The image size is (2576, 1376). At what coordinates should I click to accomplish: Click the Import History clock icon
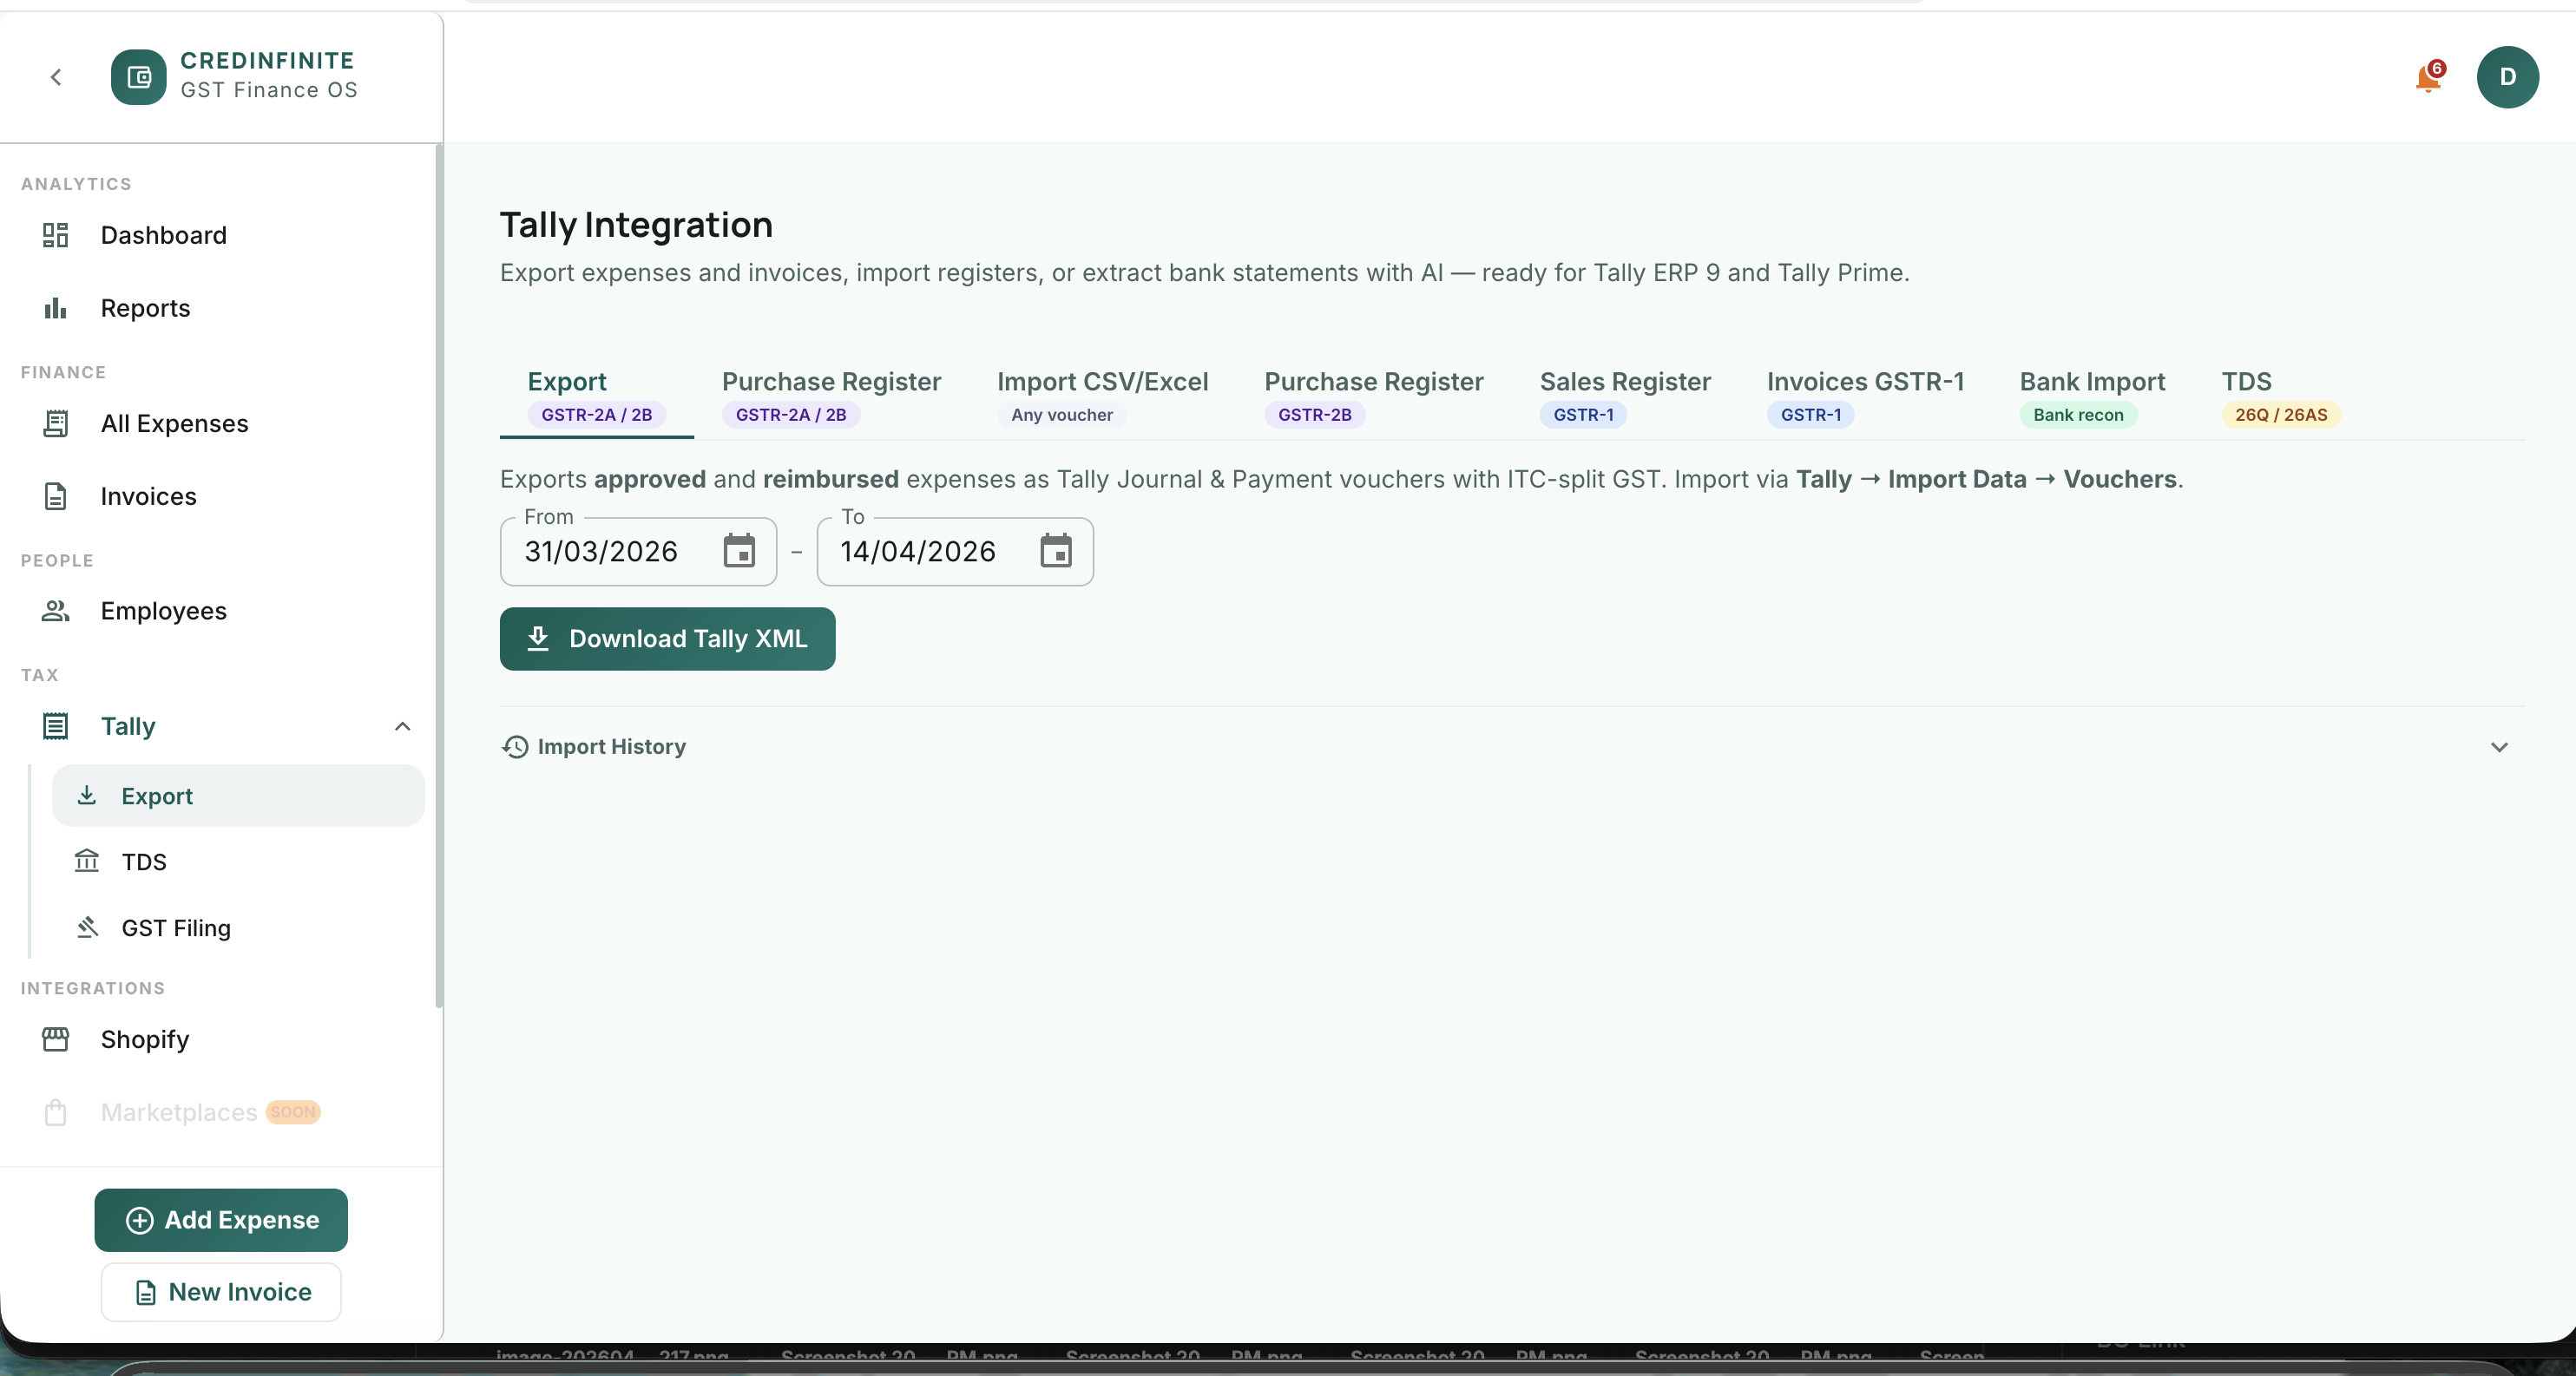515,746
